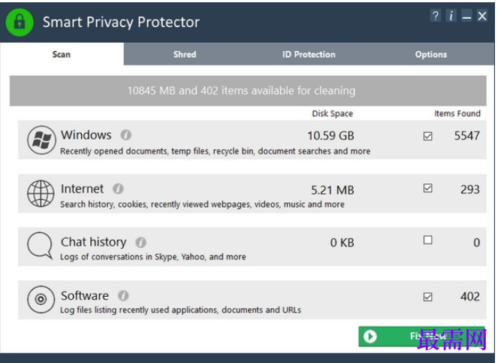
Task: Click the 'Log files listing recently used' description
Action: pos(180,310)
